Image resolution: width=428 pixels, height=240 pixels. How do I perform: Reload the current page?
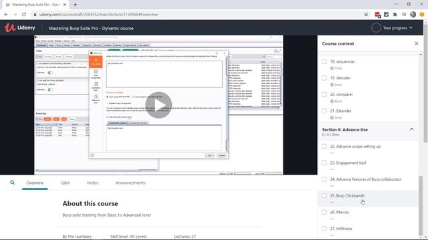pyautogui.click(x=24, y=15)
